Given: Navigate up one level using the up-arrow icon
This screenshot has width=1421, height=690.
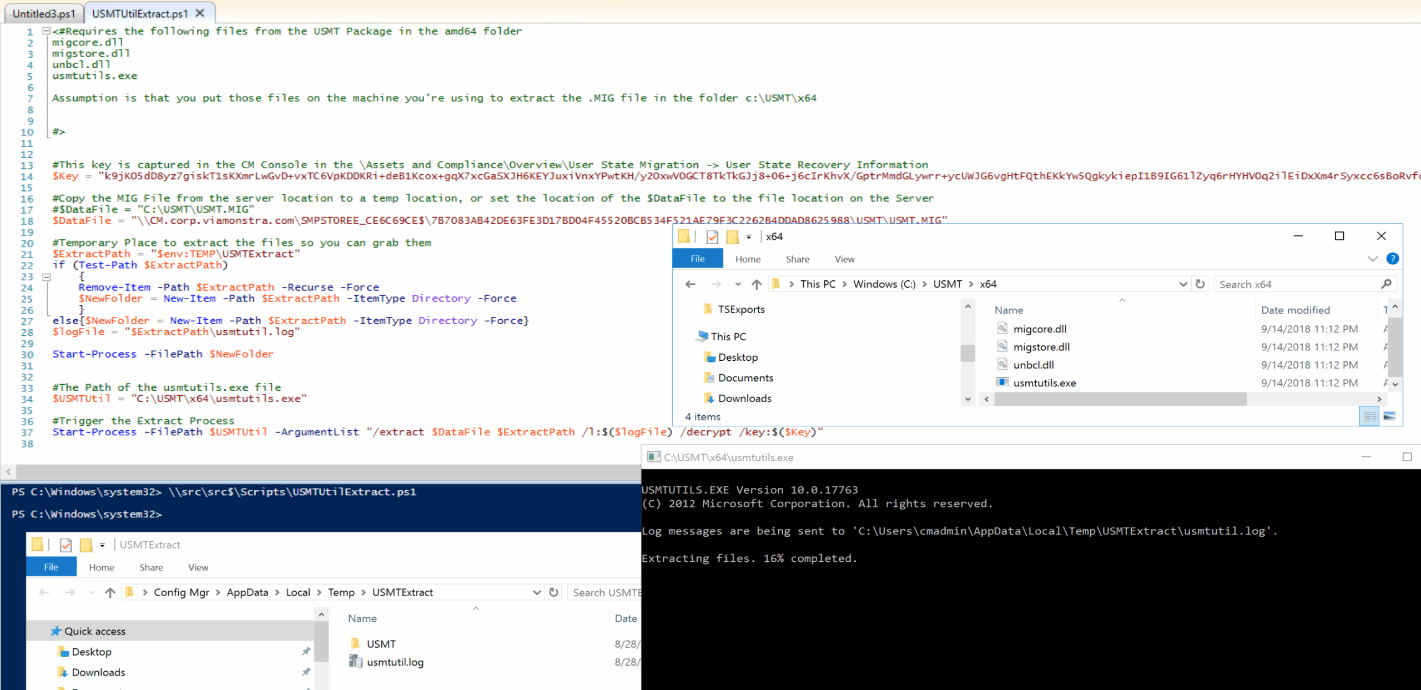Looking at the screenshot, I should [x=756, y=284].
